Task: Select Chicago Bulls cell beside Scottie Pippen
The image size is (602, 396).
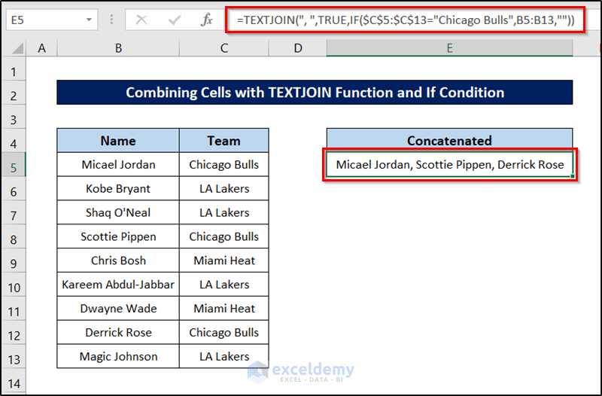Action: pyautogui.click(x=223, y=236)
